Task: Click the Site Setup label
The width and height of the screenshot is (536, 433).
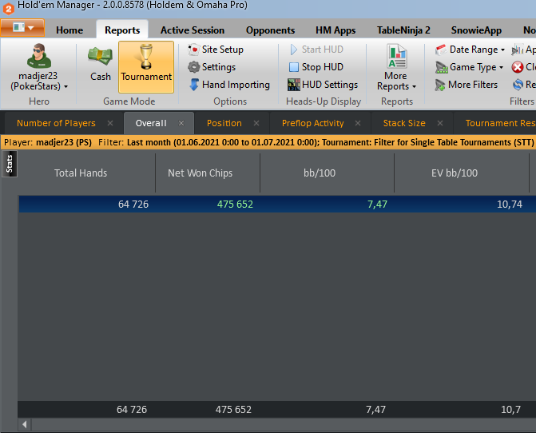Action: coord(223,50)
